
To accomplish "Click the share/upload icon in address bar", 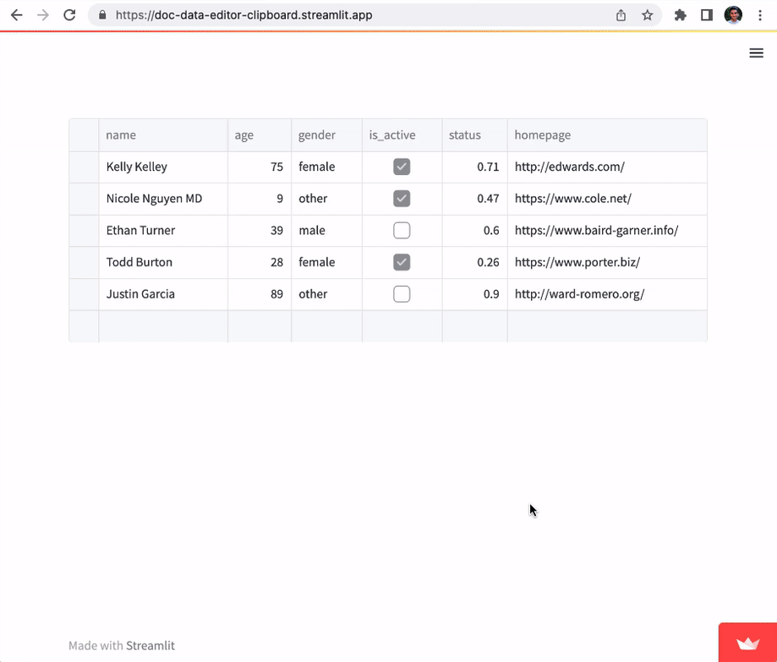I will pyautogui.click(x=620, y=14).
